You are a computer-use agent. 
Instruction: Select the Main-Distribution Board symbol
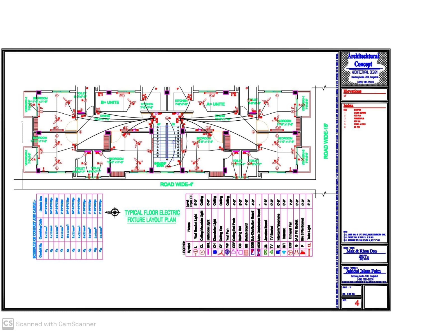point(259,252)
